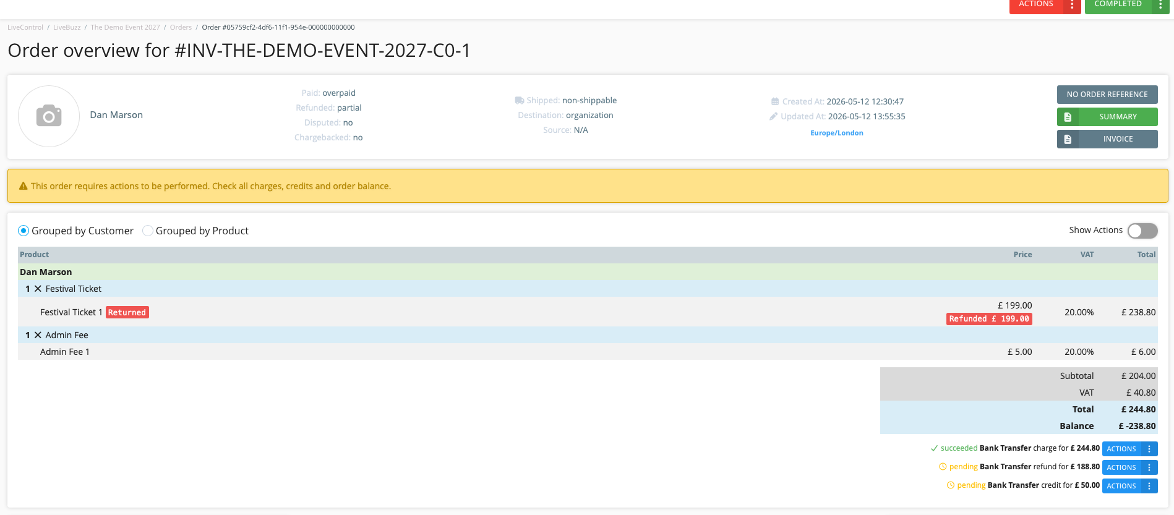The image size is (1174, 515).
Task: Click the Dan Marson customer name near avatar
Action: coord(116,115)
